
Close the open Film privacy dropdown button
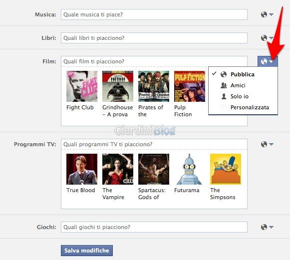coord(268,61)
